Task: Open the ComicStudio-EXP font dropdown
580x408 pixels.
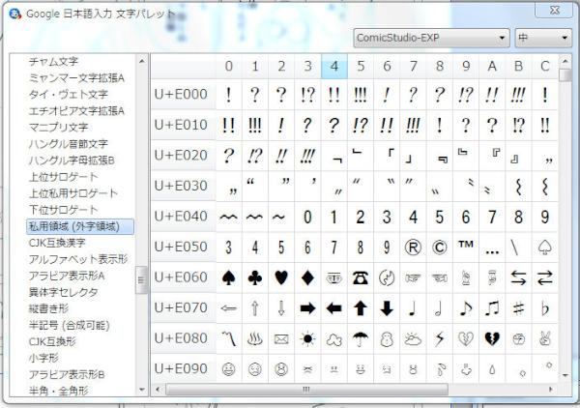Action: click(x=431, y=38)
